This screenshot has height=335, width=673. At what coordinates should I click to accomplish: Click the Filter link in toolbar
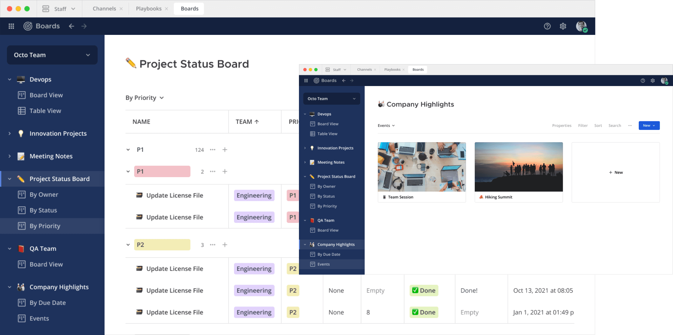click(x=583, y=125)
